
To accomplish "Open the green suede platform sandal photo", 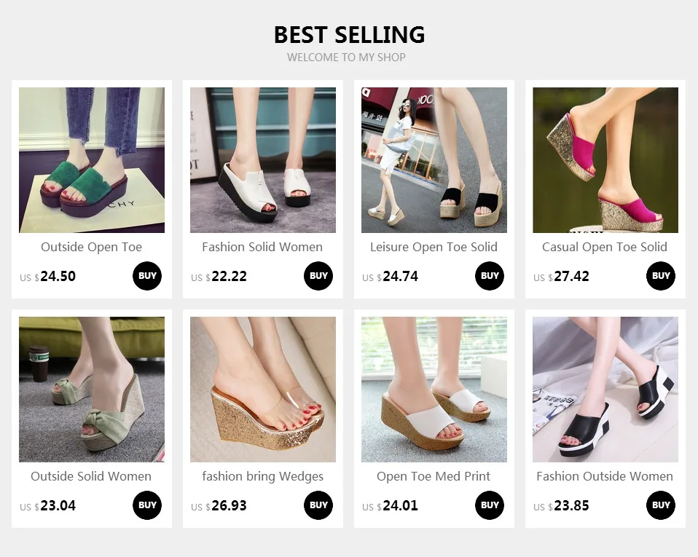I will point(92,160).
